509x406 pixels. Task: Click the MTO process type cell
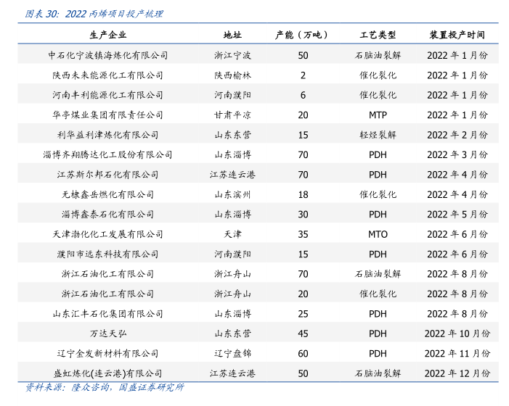[x=378, y=234]
